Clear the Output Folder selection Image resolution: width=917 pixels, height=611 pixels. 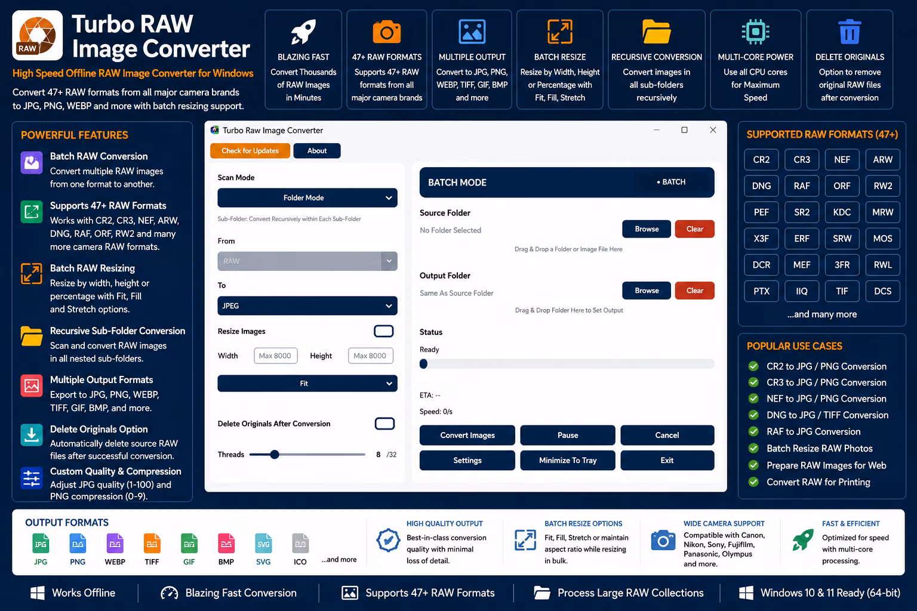coord(695,291)
